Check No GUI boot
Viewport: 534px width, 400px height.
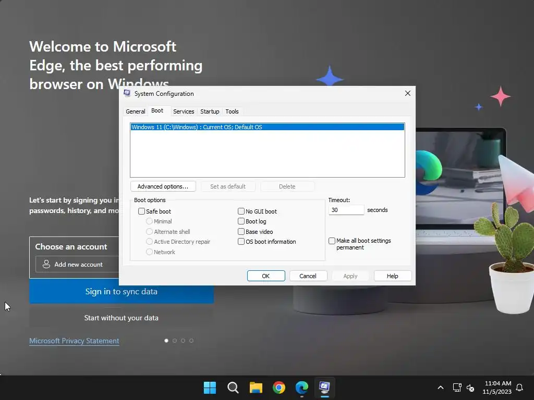[241, 211]
